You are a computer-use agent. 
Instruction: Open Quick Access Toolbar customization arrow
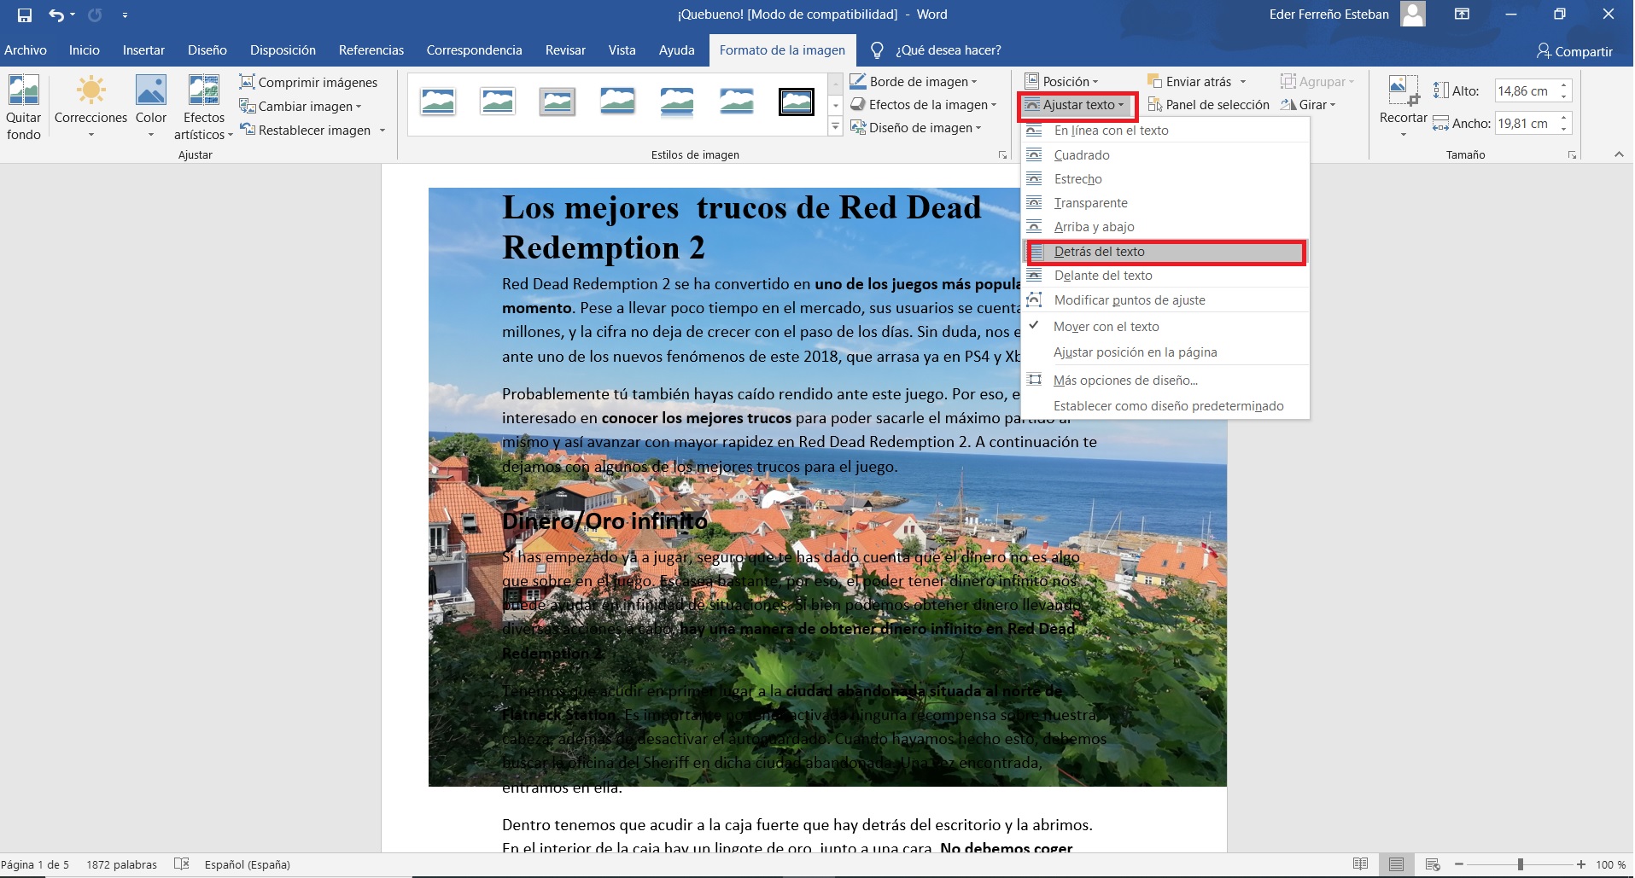(125, 15)
